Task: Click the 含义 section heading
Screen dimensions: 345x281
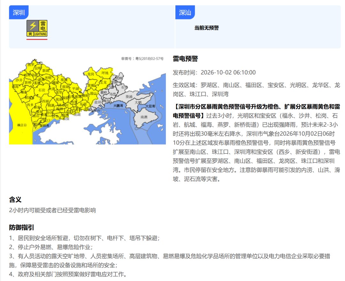Action: [x=15, y=199]
